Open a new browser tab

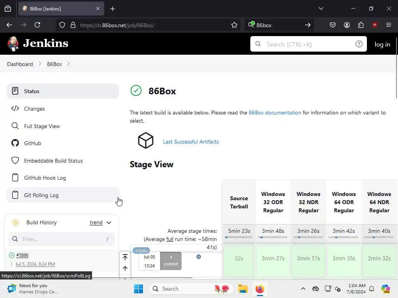point(113,9)
